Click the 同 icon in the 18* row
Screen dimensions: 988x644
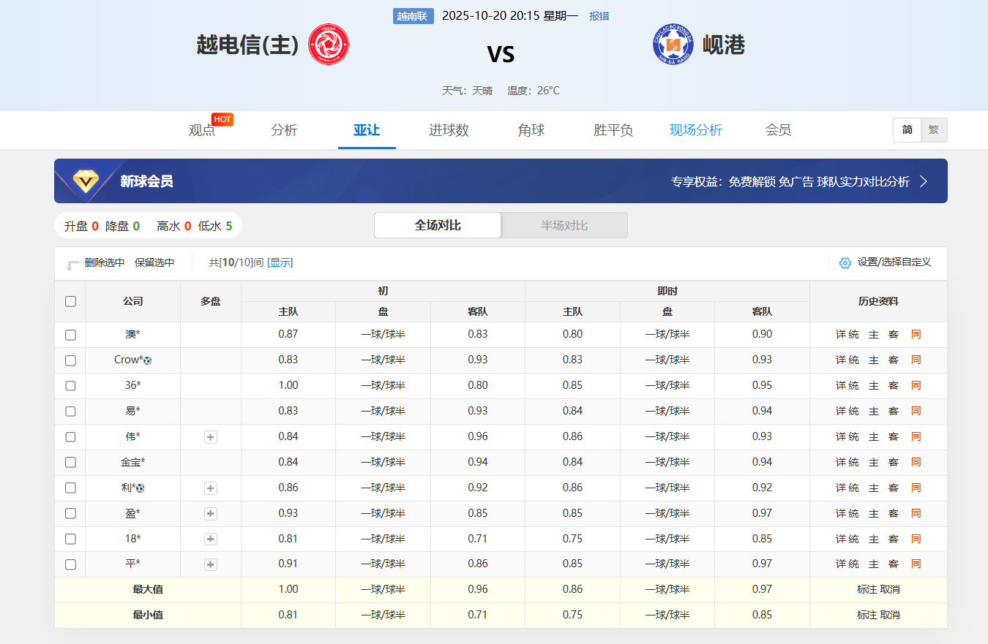[916, 539]
